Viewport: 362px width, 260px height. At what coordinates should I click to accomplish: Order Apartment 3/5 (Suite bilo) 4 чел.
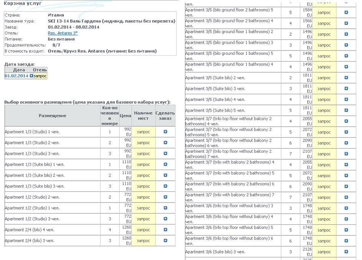click(x=346, y=100)
